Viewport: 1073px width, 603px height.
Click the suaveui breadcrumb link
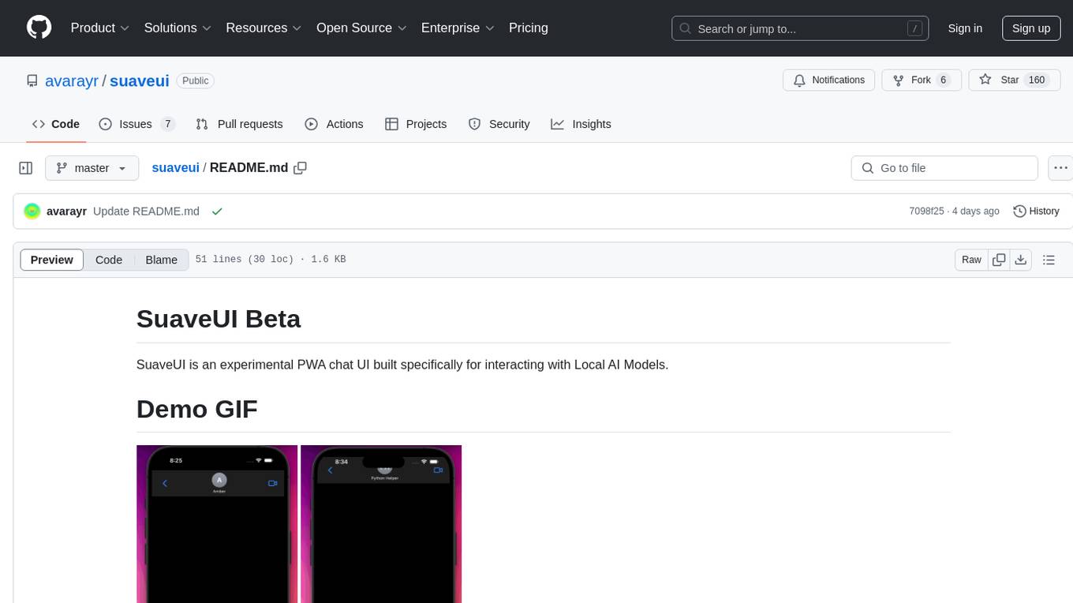(x=175, y=168)
